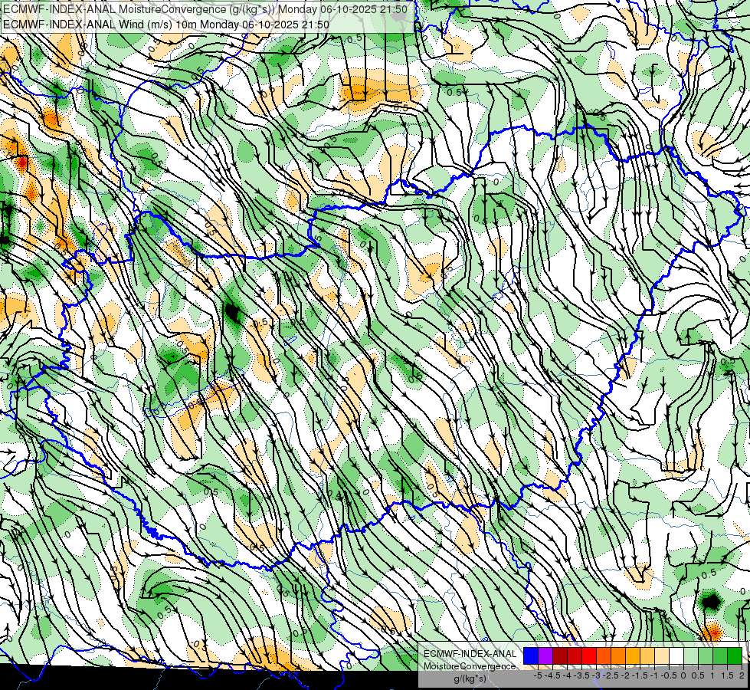The width and height of the screenshot is (750, 690).
Task: Click legend label 'MoistureConvergence'
Action: [470, 666]
